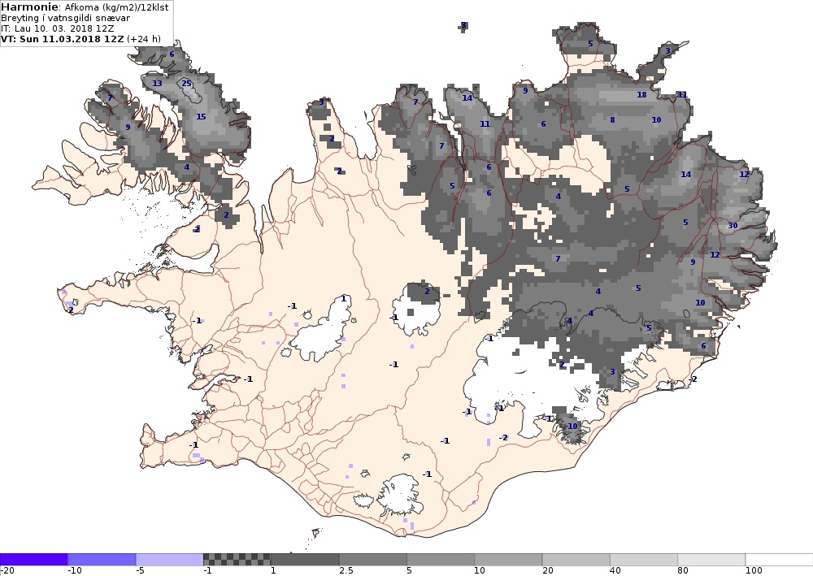This screenshot has width=813, height=576.
Task: Select the lightest gray legend swatch between 80 and 100
Action: pos(711,560)
